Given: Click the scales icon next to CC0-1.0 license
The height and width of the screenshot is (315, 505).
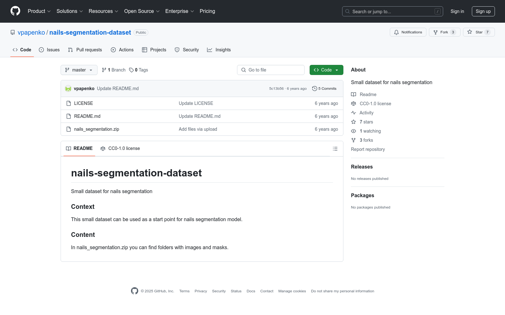Looking at the screenshot, I should [x=353, y=104].
